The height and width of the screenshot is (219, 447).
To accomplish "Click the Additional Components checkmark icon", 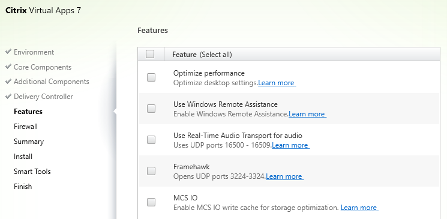I will point(8,81).
